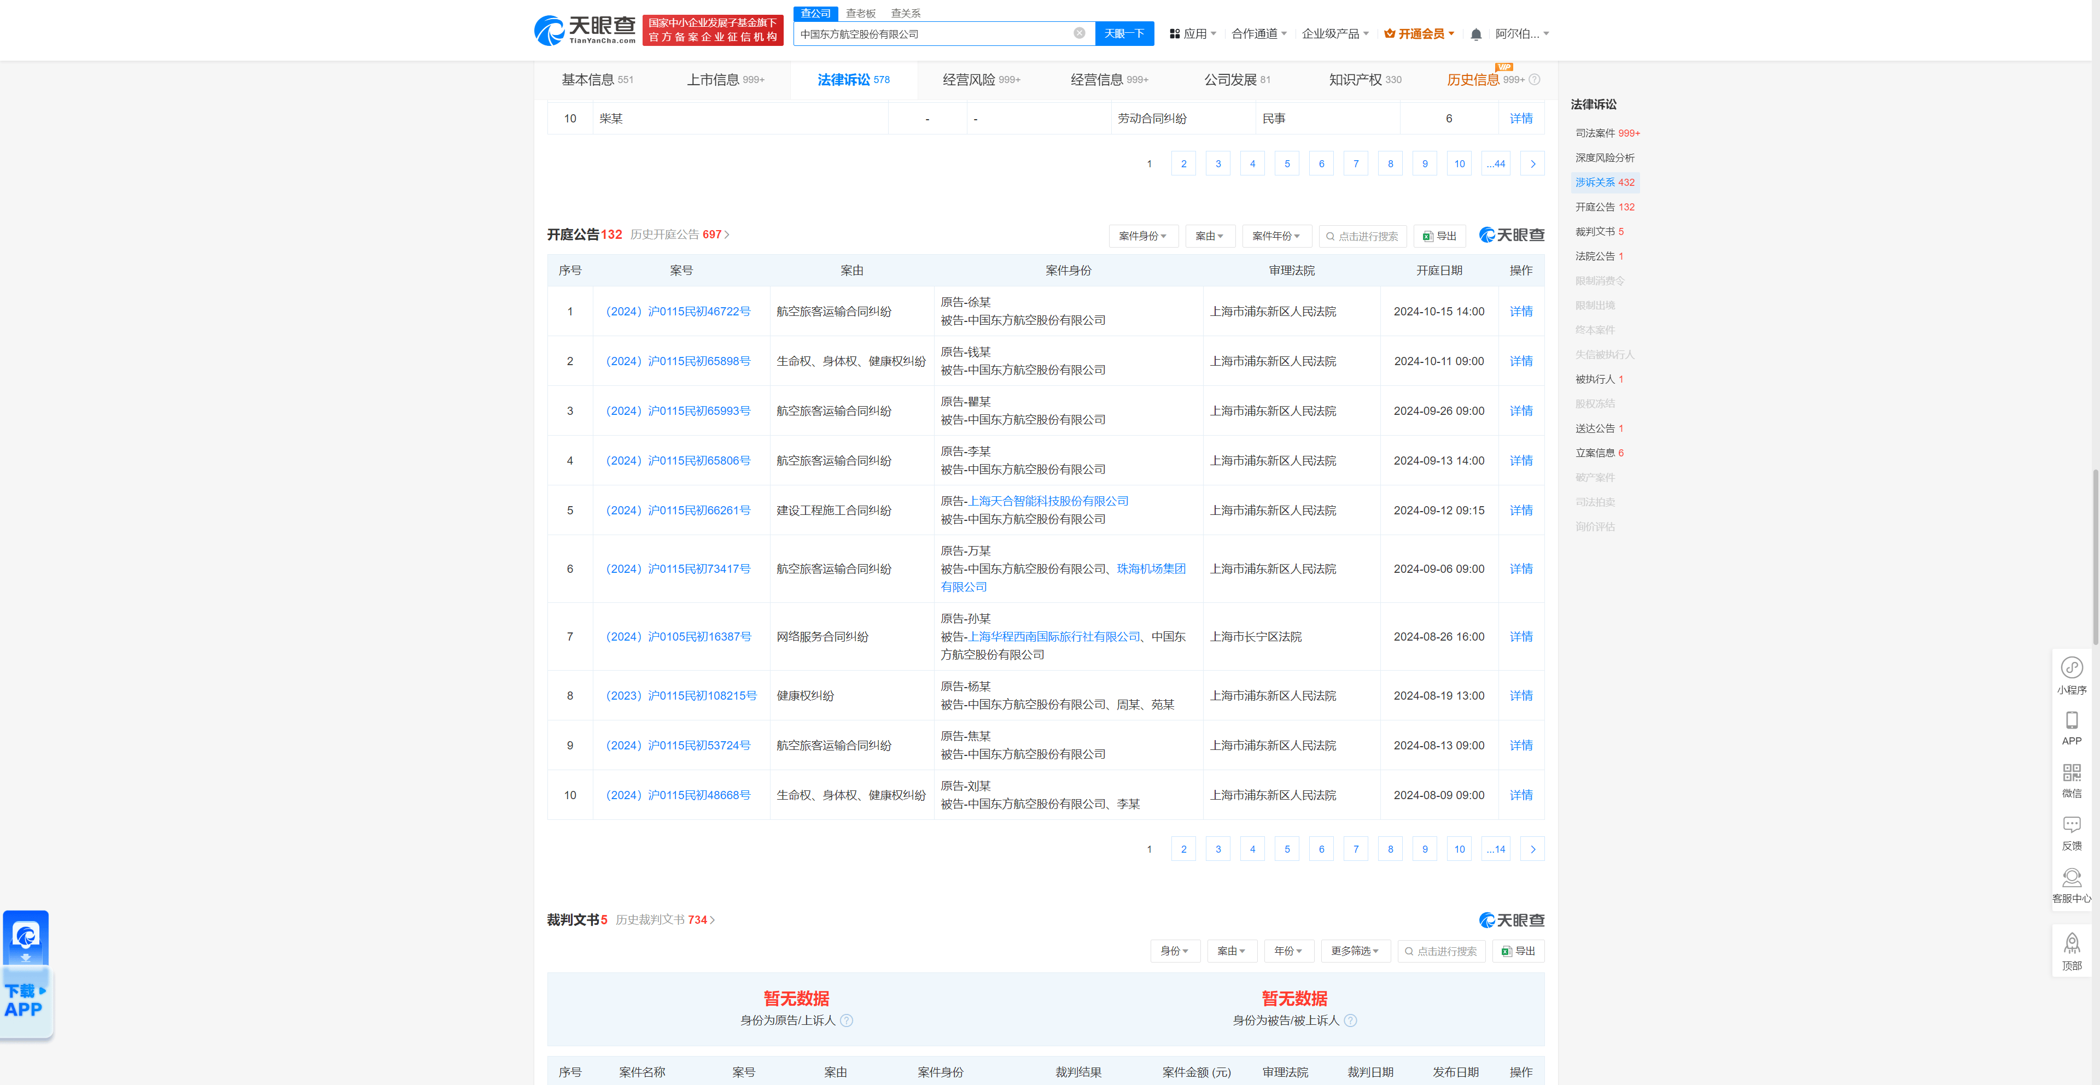The image size is (2100, 1085).
Task: Open 上海华程西南国际旅行社有限公司 link
Action: 1054,636
